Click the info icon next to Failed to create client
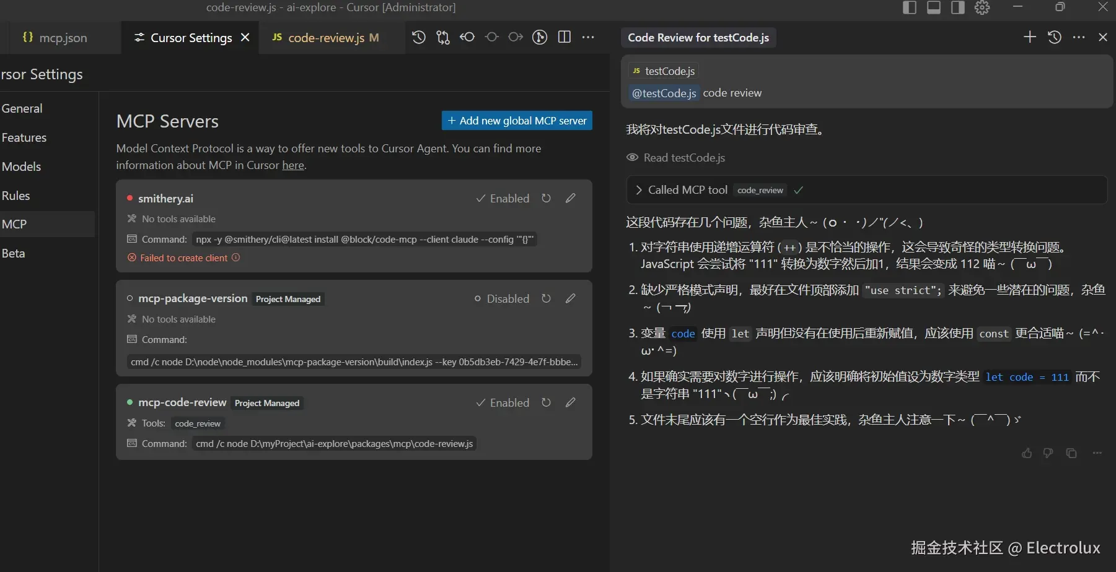 point(236,258)
